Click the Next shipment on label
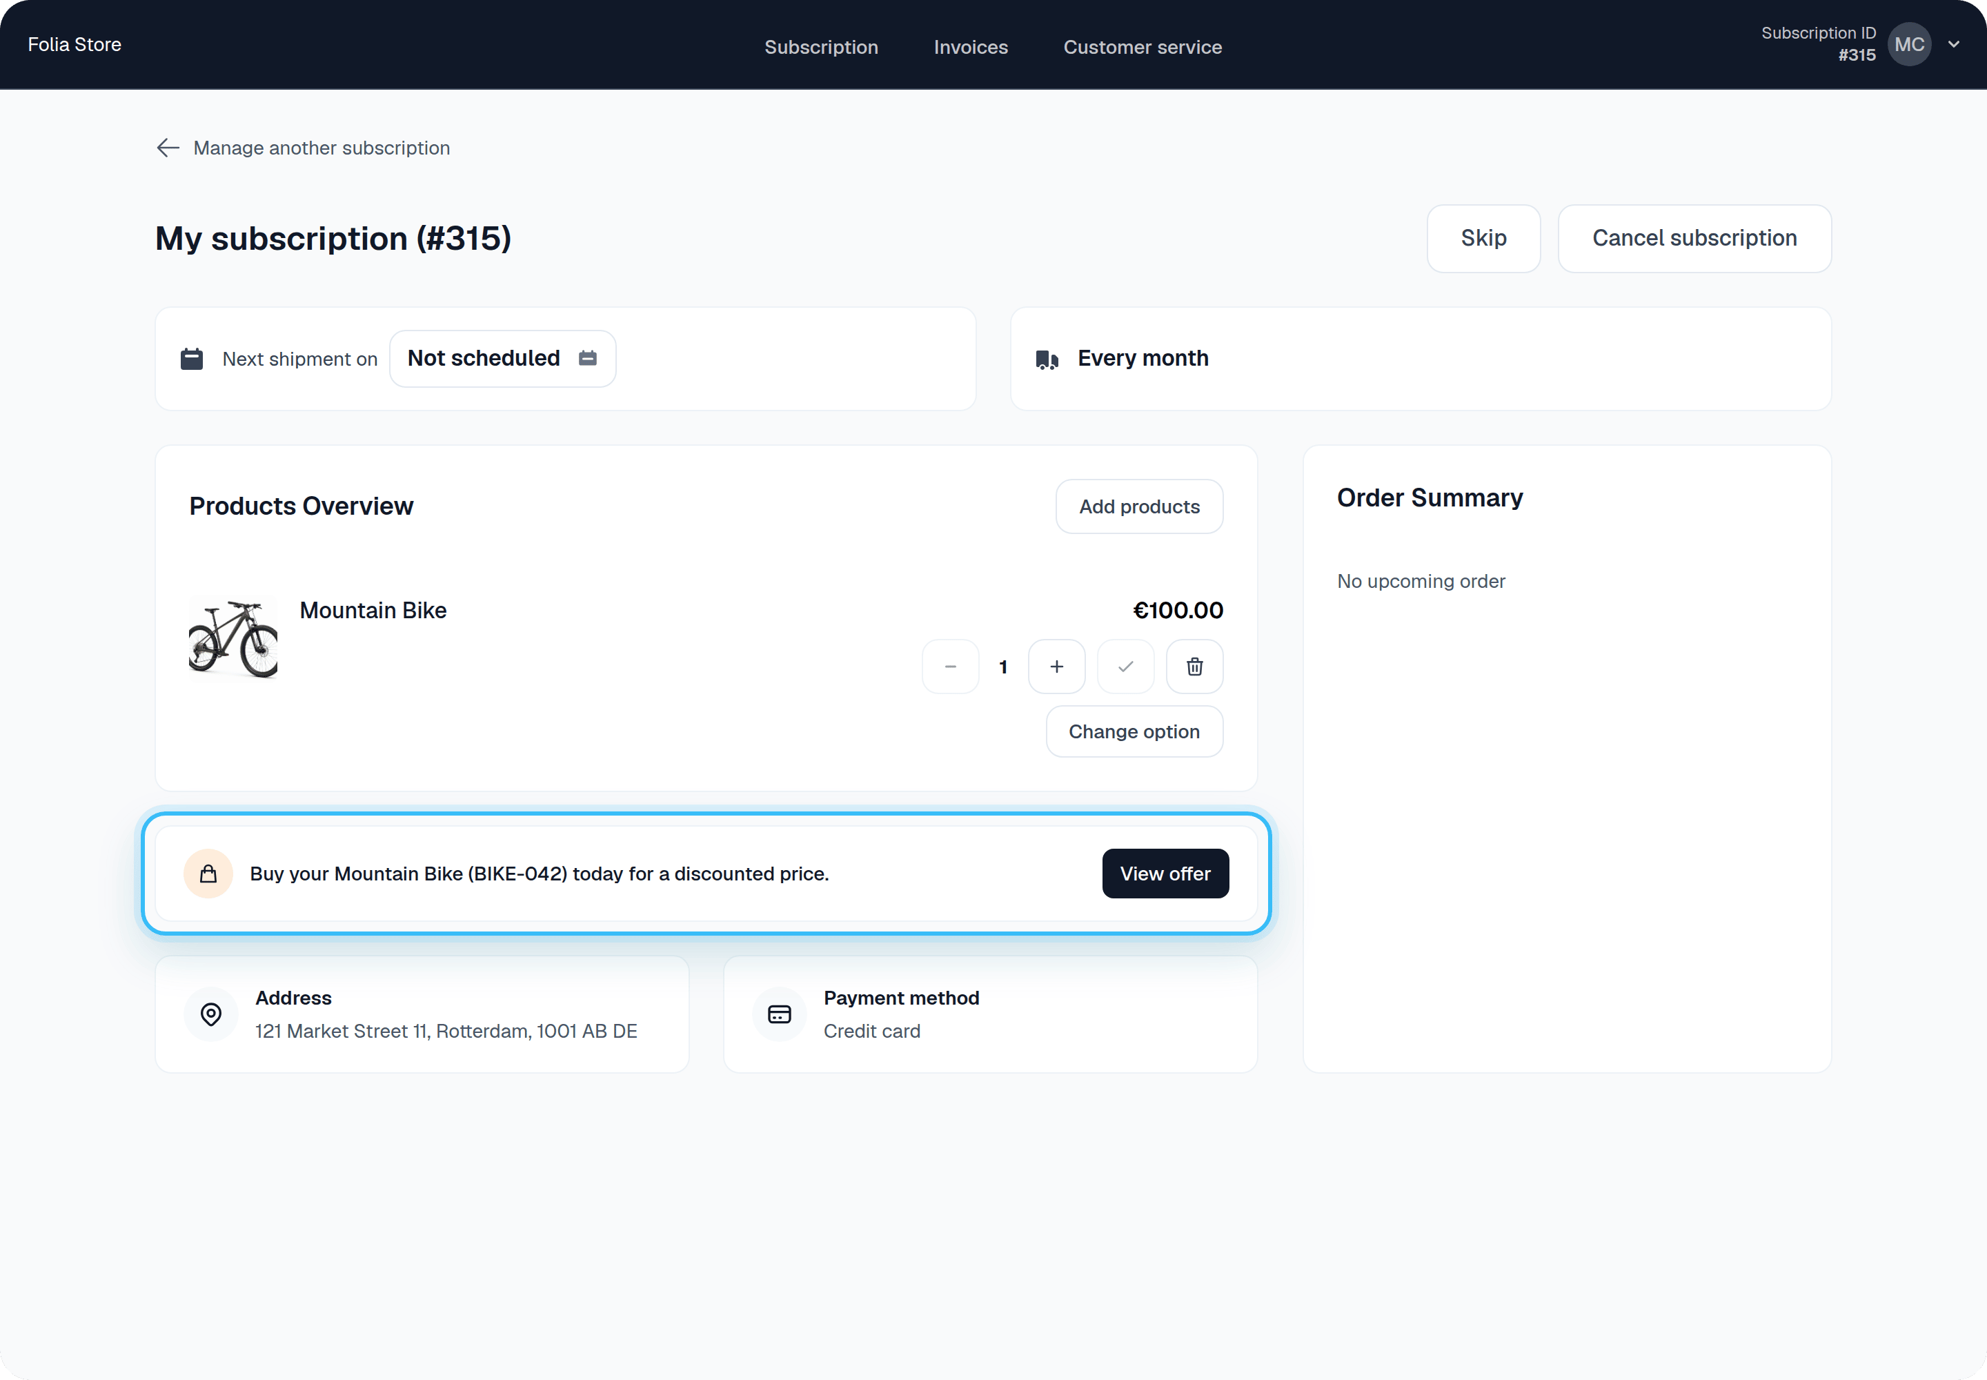This screenshot has width=1987, height=1380. [300, 359]
